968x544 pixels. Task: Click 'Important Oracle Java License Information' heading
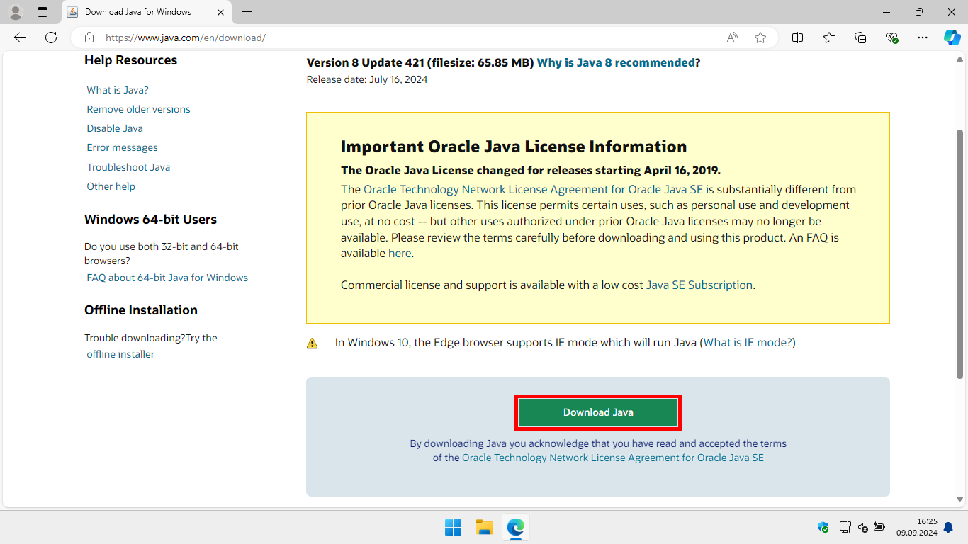pos(514,147)
